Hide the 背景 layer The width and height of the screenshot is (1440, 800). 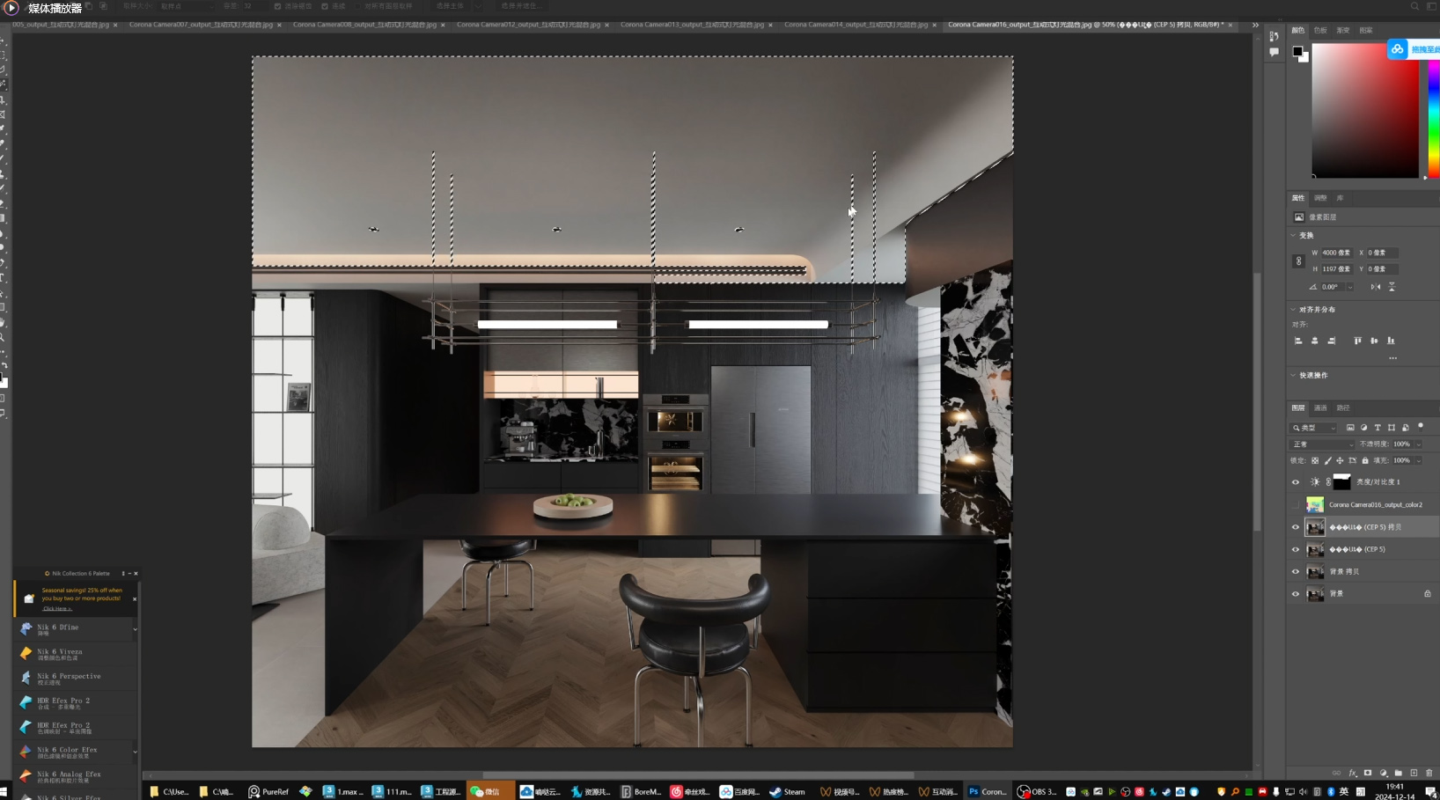click(1296, 594)
